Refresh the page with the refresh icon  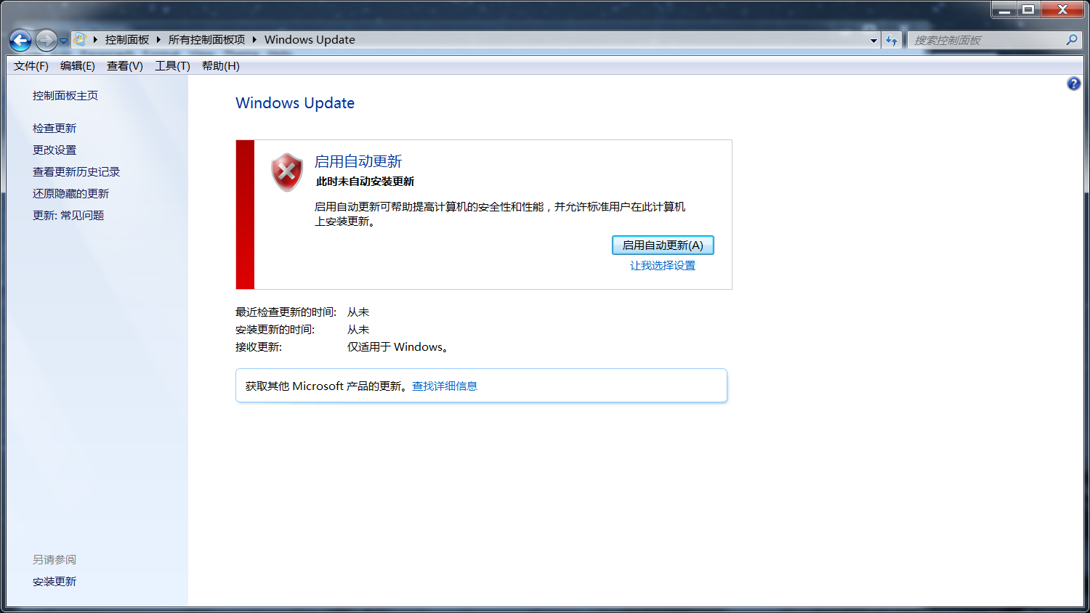coord(892,41)
